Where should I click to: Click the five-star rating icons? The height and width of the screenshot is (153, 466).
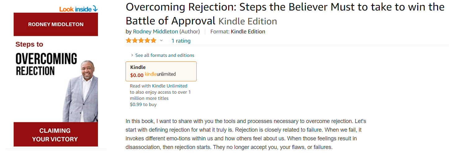point(141,40)
